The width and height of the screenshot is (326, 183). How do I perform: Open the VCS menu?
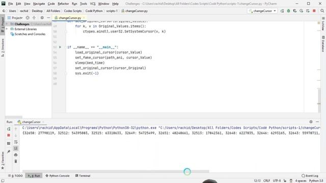(93, 4)
